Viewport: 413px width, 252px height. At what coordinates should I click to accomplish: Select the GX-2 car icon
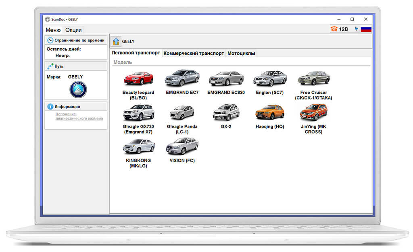tap(226, 112)
